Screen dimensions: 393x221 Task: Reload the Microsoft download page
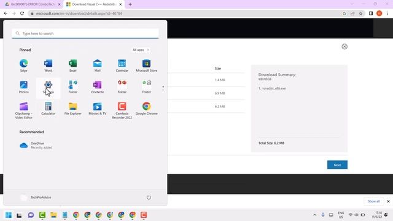[22, 14]
